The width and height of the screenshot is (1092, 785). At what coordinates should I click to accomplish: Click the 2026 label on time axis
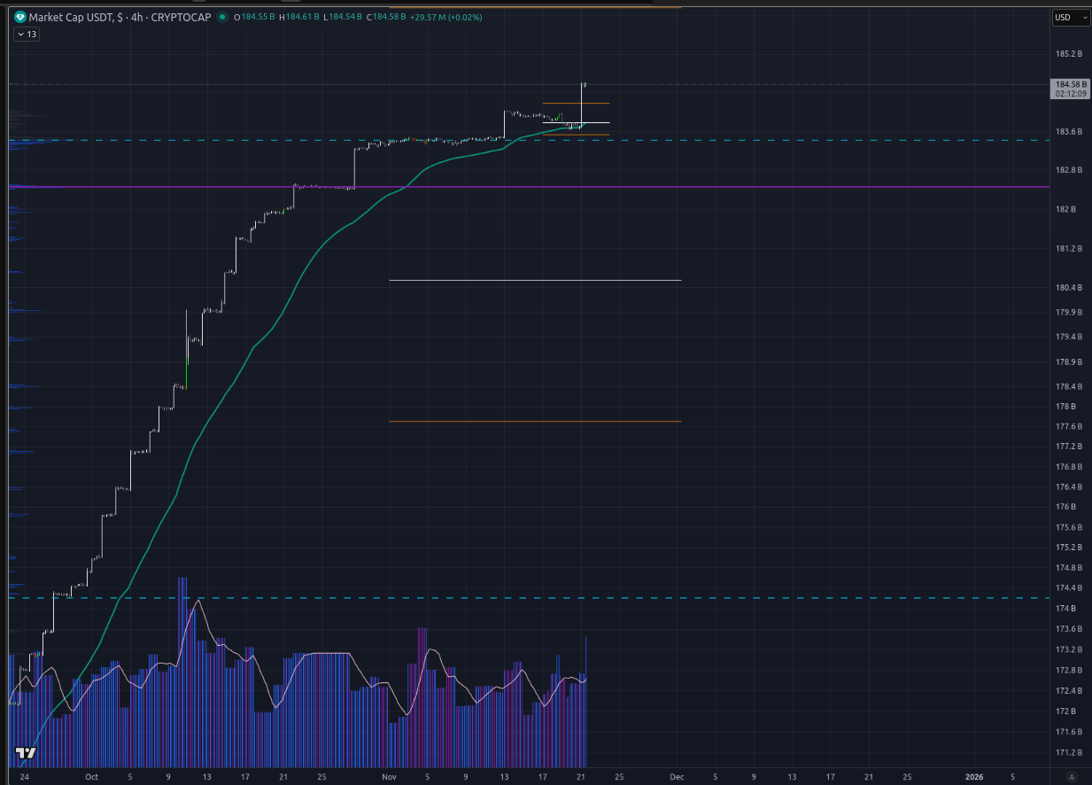click(x=974, y=776)
